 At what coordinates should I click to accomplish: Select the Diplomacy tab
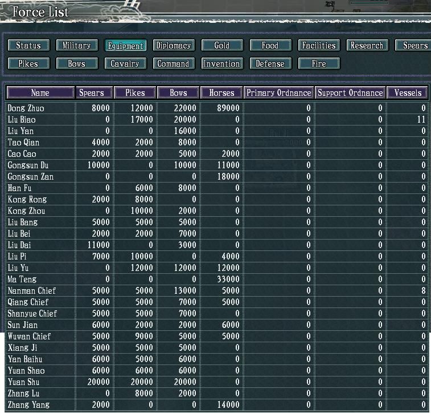click(173, 46)
